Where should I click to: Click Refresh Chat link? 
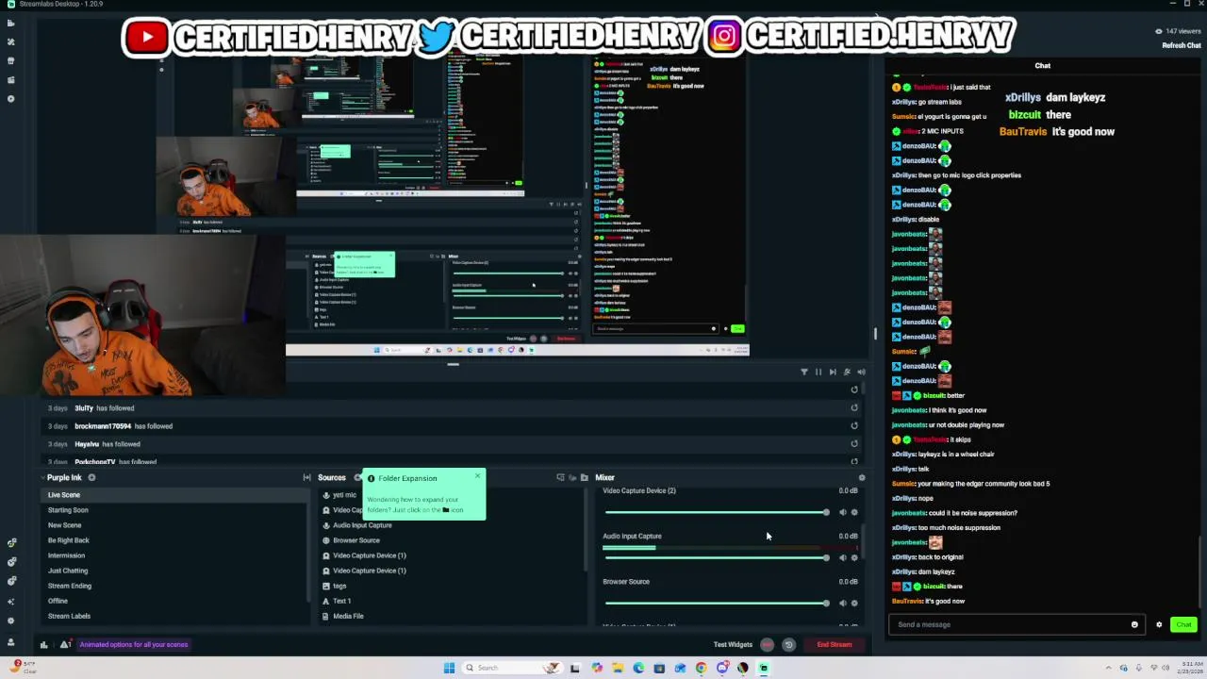pos(1182,45)
